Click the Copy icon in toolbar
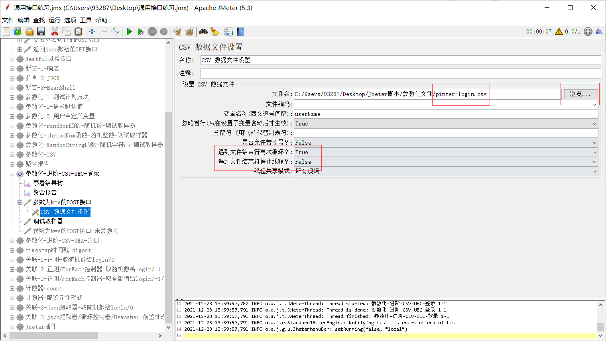 67,31
